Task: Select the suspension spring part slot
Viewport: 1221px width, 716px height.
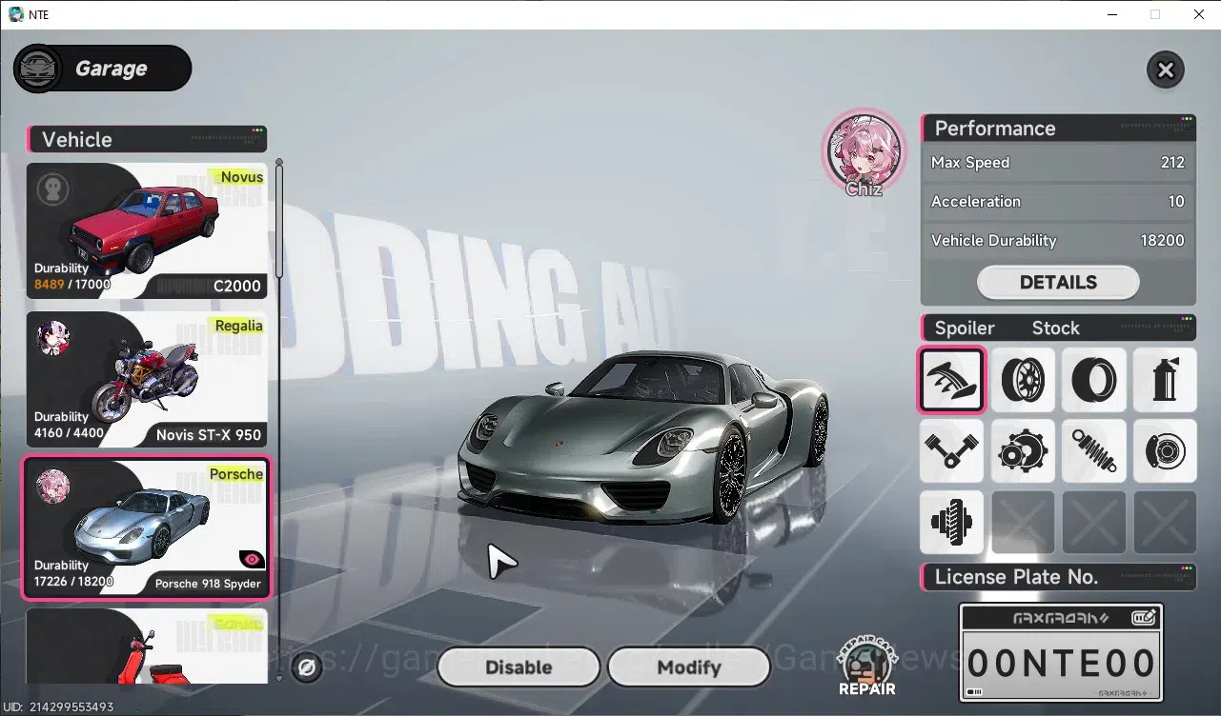Action: (x=1094, y=450)
